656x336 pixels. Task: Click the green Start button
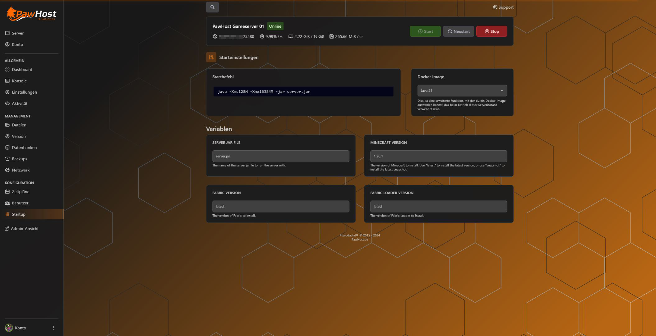point(425,31)
